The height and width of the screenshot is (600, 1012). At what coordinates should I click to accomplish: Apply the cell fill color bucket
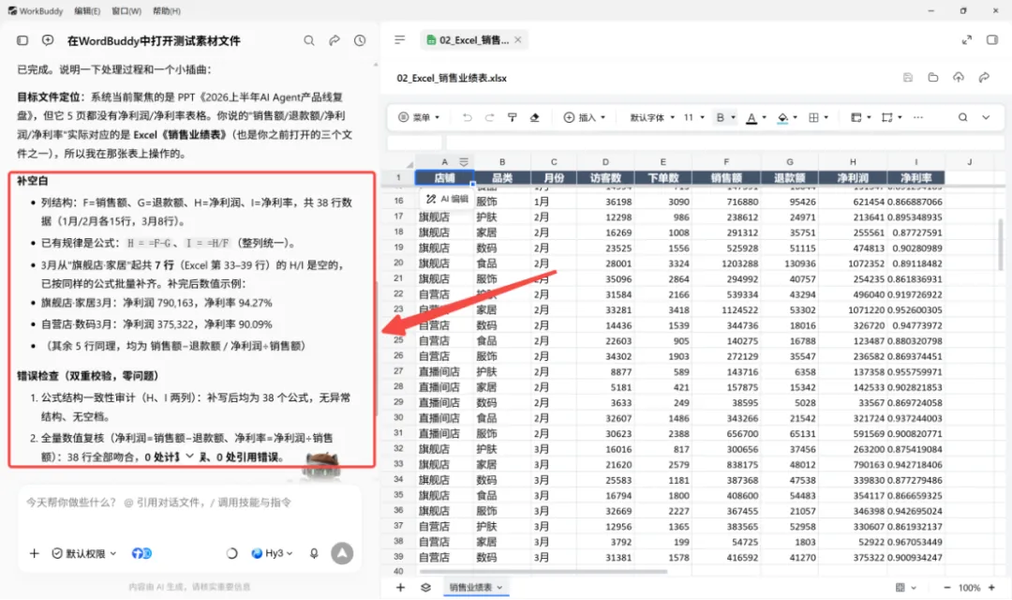tap(782, 118)
